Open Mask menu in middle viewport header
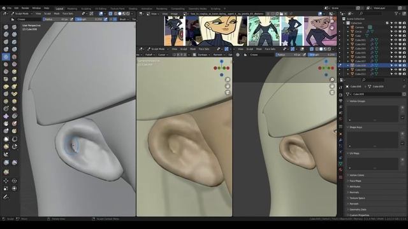The height and width of the screenshot is (229, 408). tap(193, 49)
